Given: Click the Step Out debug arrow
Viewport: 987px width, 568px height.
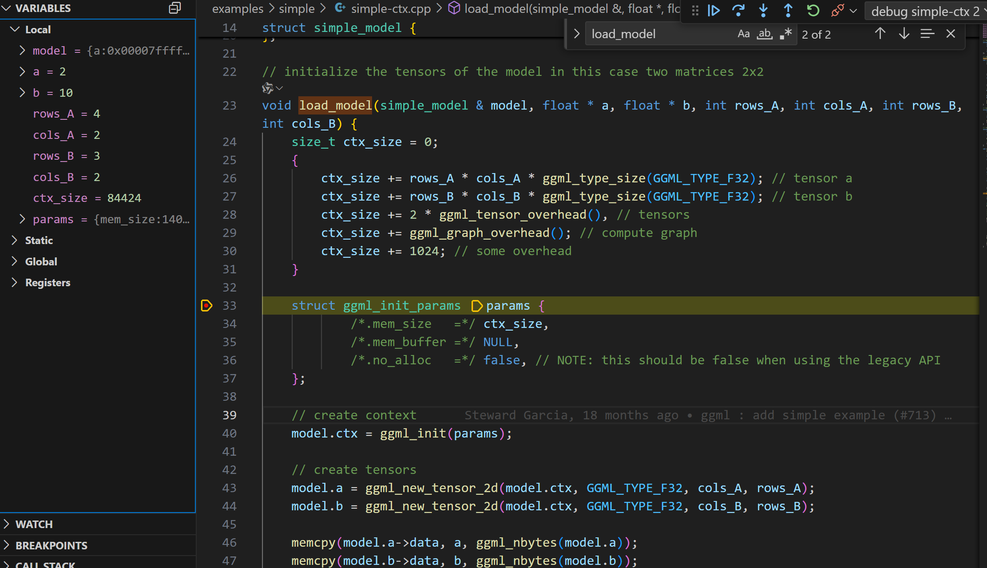Looking at the screenshot, I should click(788, 11).
